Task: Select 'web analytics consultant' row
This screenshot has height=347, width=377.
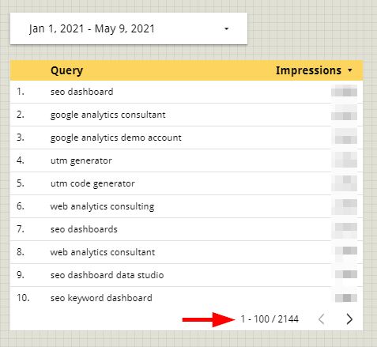Action: tap(187, 252)
